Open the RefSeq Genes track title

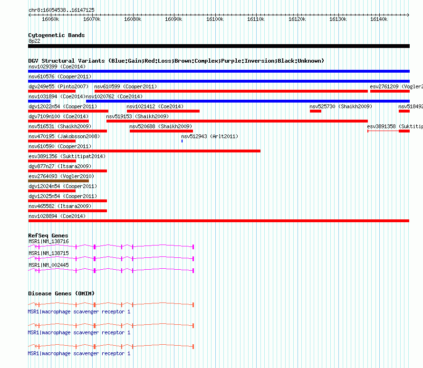(48, 236)
